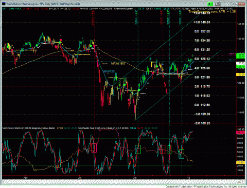Image resolution: width=247 pixels, height=188 pixels.
Task: Click the Oct label on the date axis
Action: point(134,178)
